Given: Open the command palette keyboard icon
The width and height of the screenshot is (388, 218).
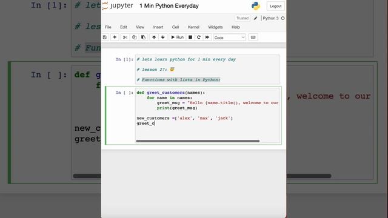Looking at the screenshot, I should point(253,38).
